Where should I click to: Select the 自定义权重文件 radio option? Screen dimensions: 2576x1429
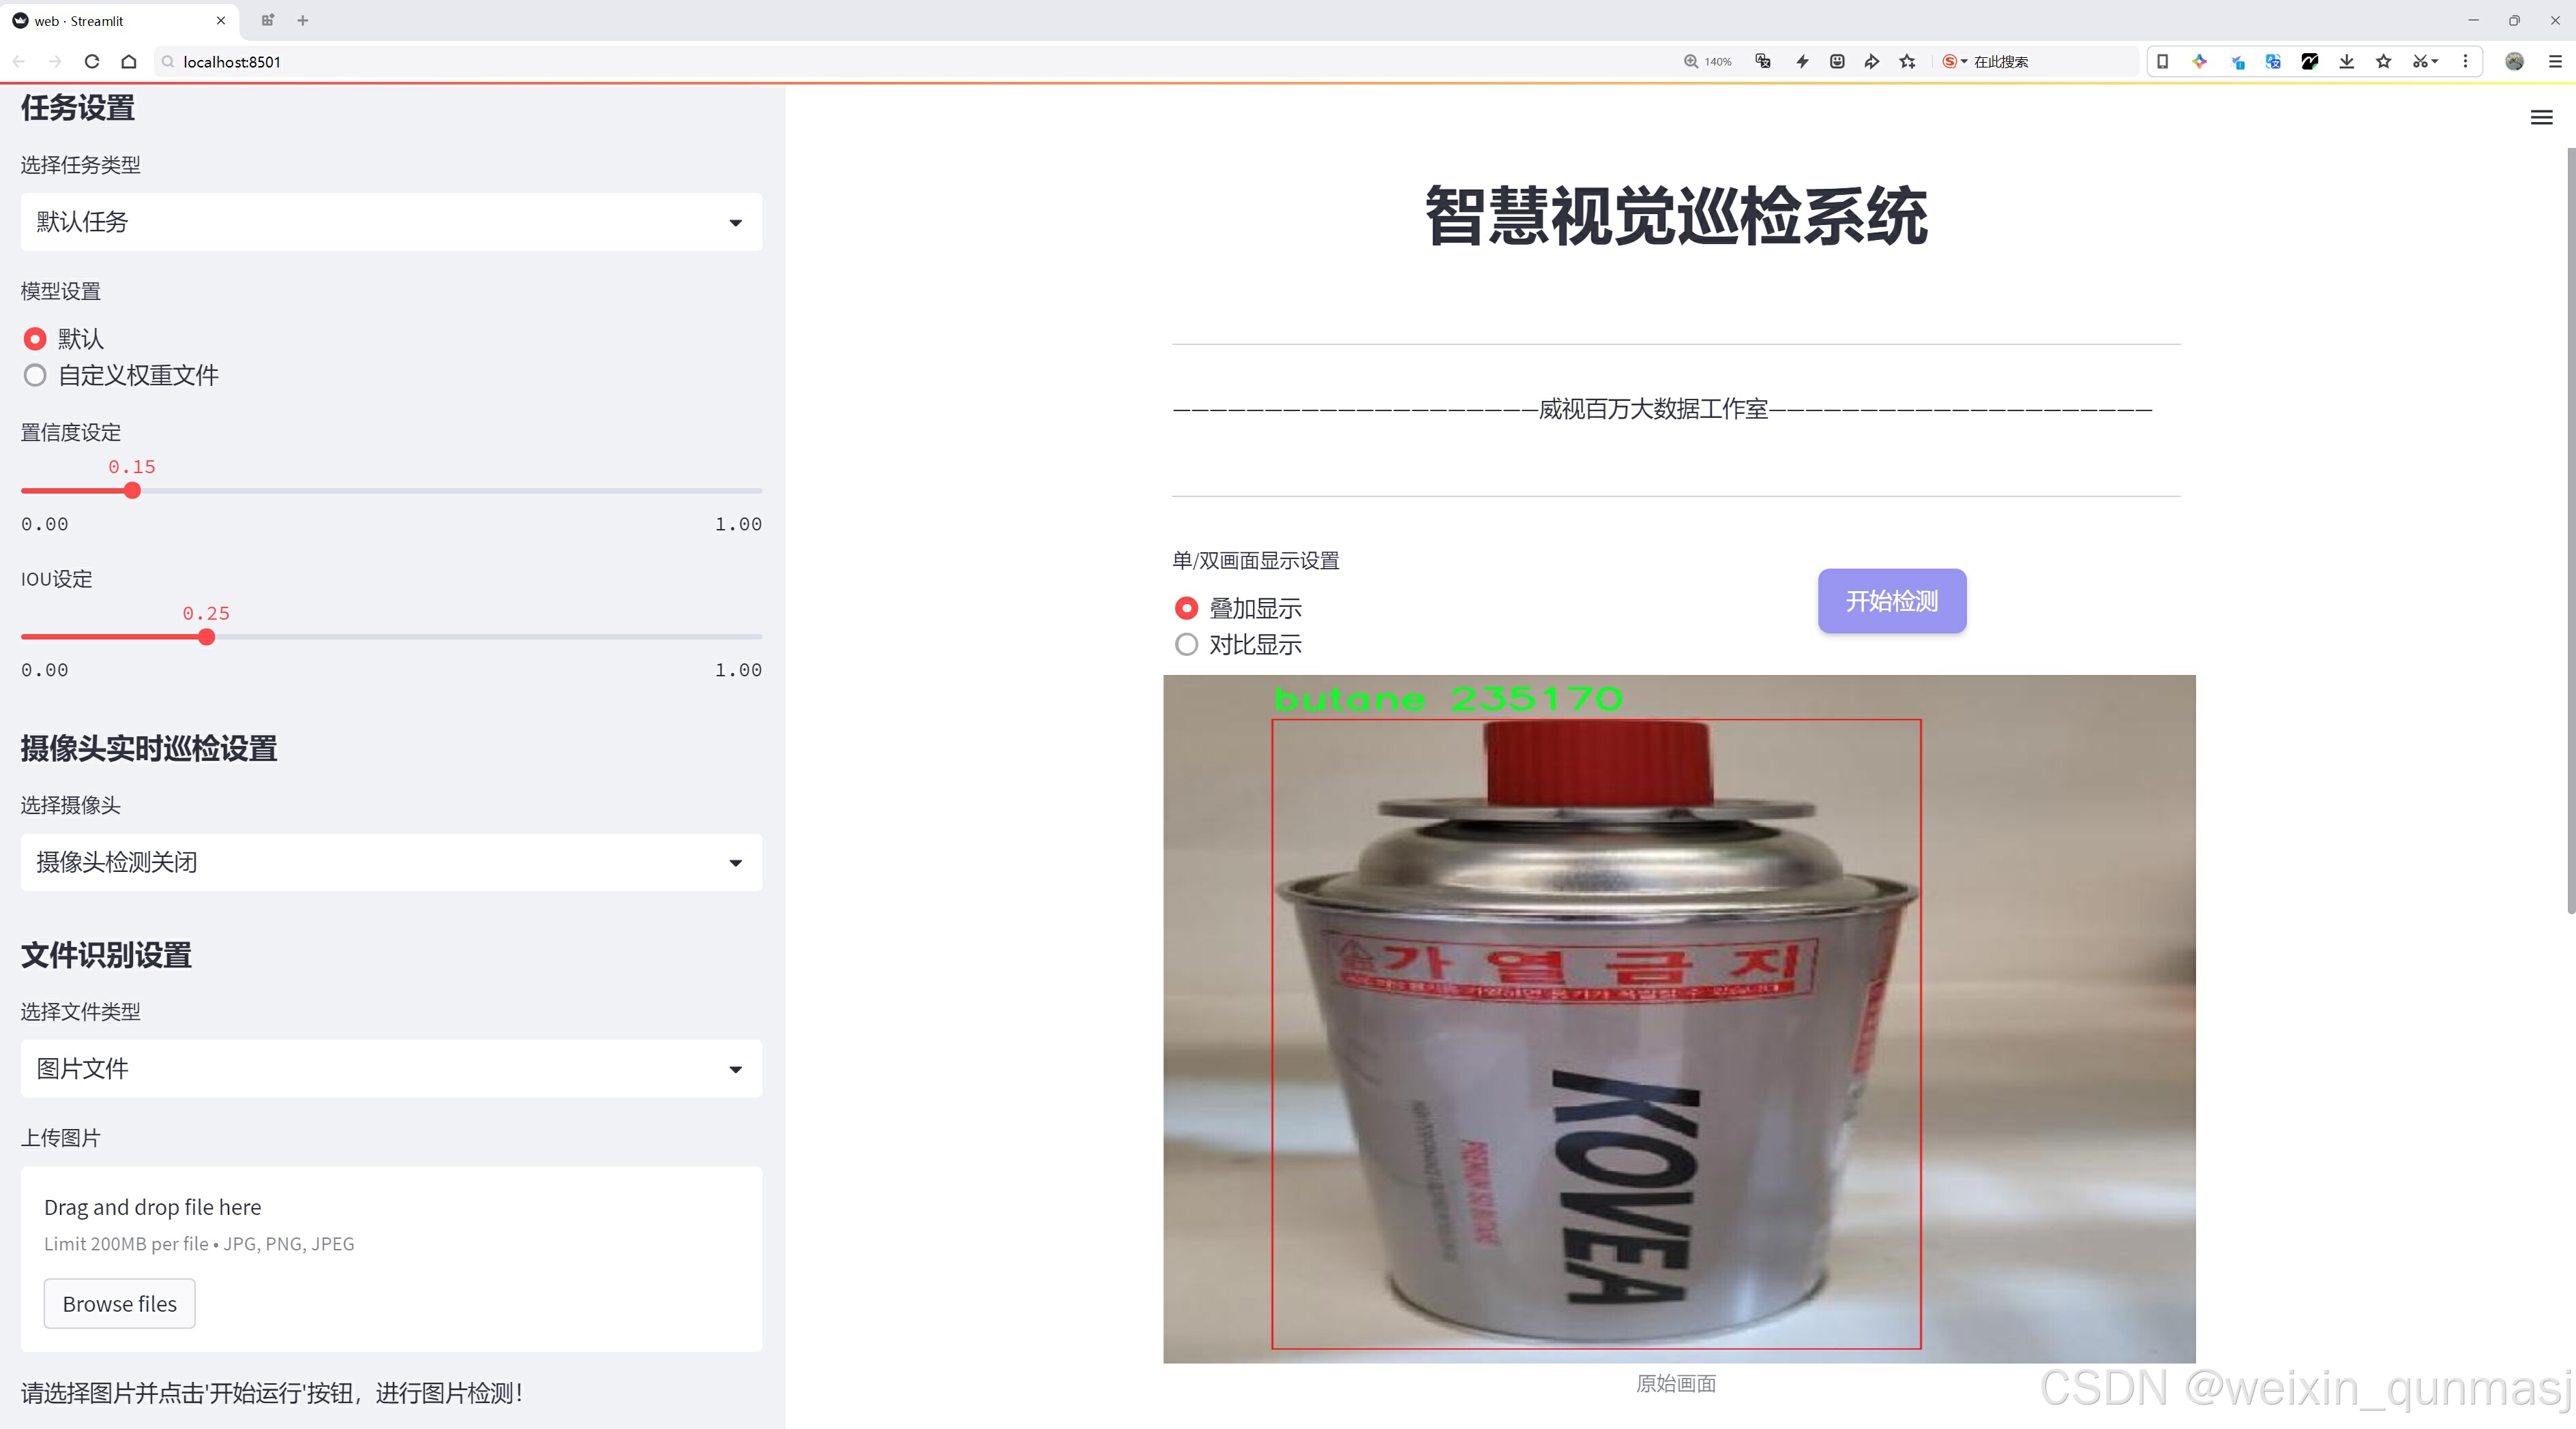point(36,376)
